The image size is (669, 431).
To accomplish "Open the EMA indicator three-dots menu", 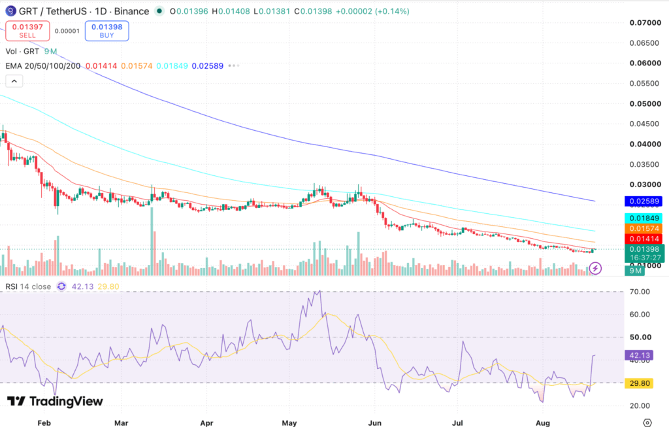I will (234, 66).
